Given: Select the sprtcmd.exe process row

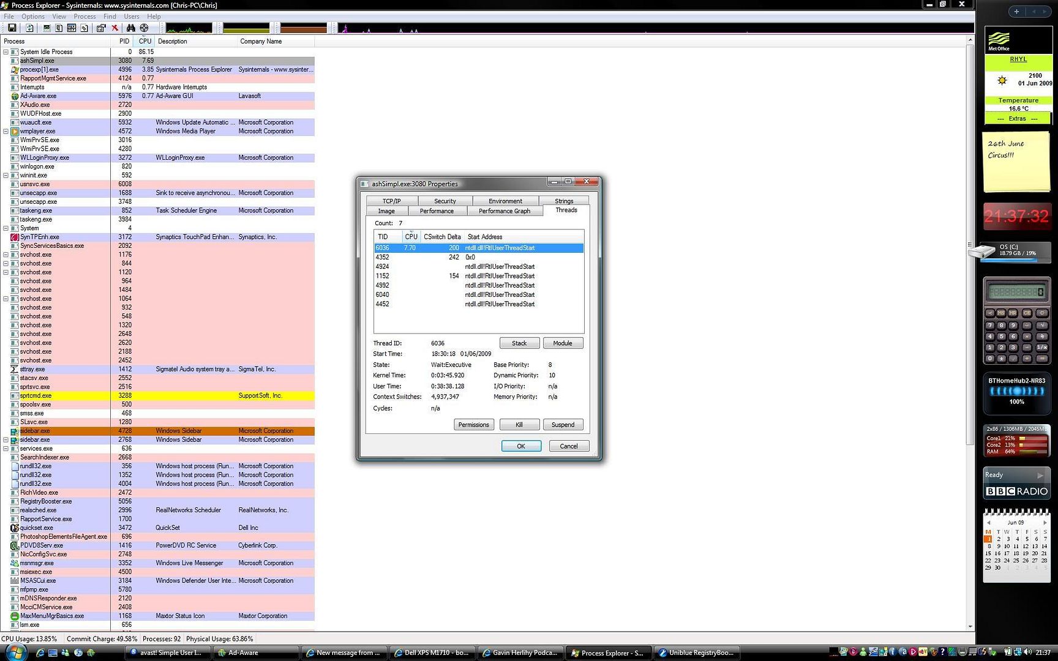Looking at the screenshot, I should point(158,396).
